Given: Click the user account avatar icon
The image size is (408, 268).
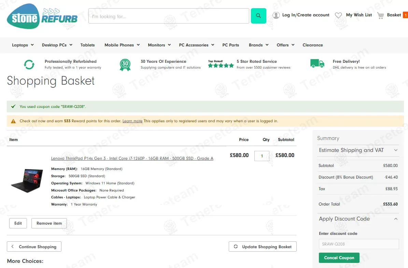Looking at the screenshot, I should click(x=276, y=15).
